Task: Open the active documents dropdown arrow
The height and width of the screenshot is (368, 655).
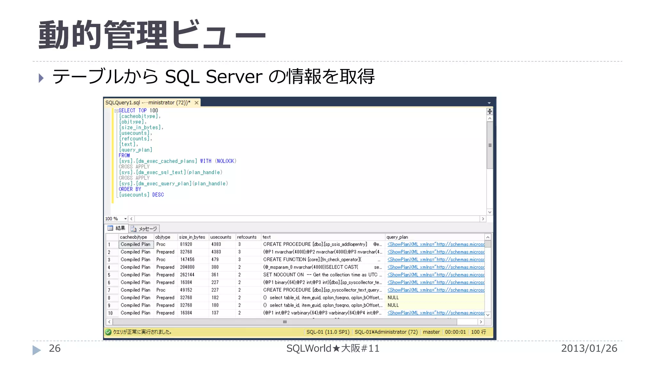Action: point(489,103)
